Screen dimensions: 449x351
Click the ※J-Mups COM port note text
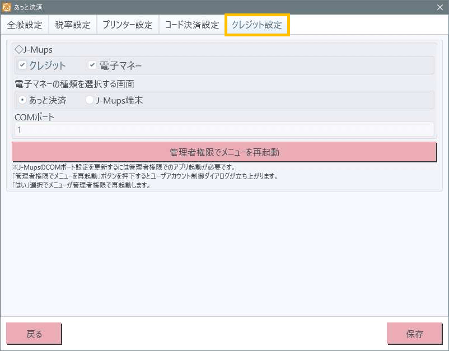123,167
